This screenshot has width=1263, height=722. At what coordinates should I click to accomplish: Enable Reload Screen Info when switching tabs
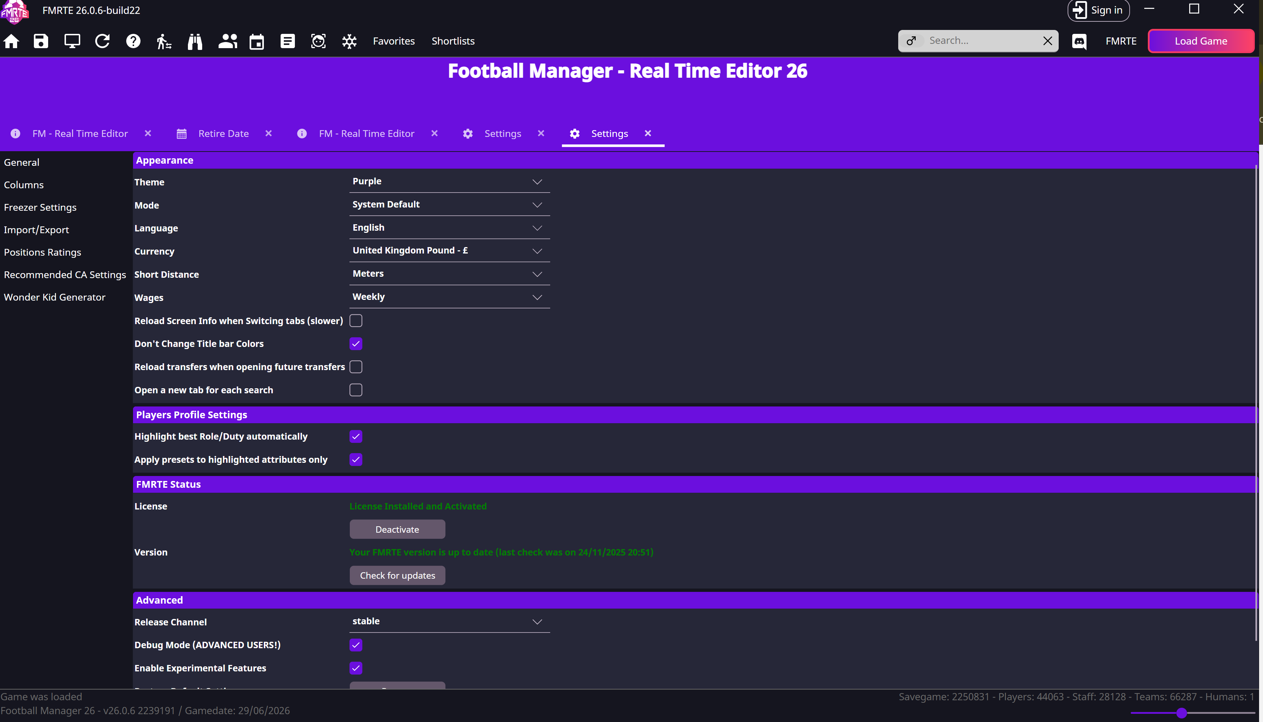(356, 321)
